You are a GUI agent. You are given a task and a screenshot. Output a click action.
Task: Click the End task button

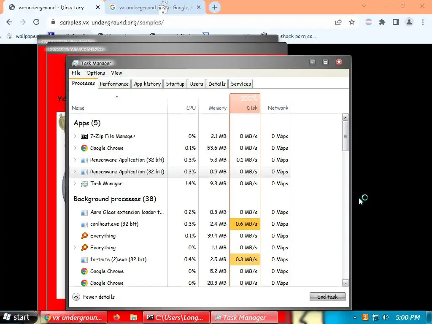pyautogui.click(x=327, y=297)
